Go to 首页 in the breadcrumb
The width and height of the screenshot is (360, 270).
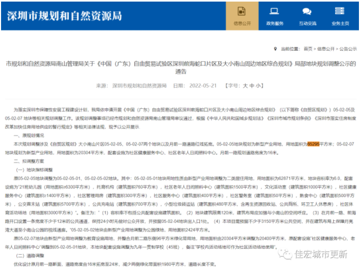click(x=308, y=48)
